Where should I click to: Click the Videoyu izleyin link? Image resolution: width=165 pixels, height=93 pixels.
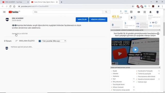coord(135,55)
